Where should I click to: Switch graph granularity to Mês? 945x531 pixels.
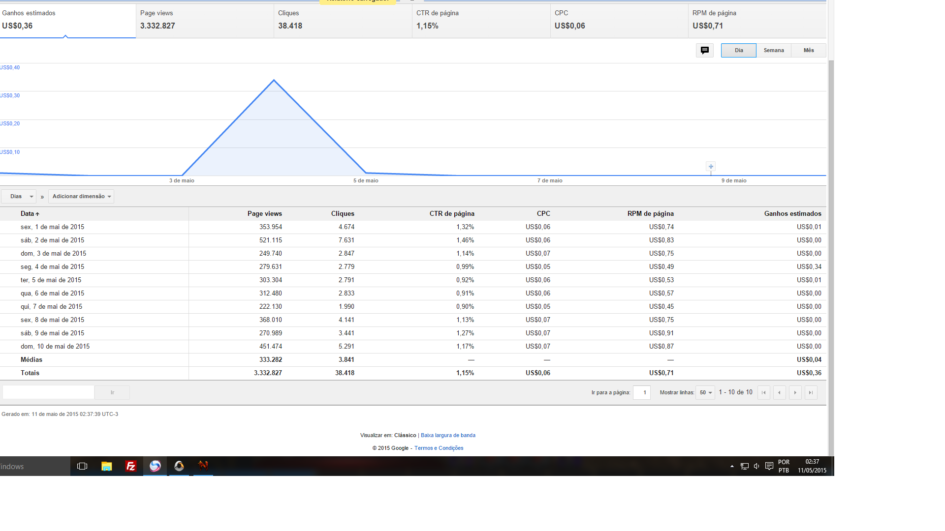point(808,50)
